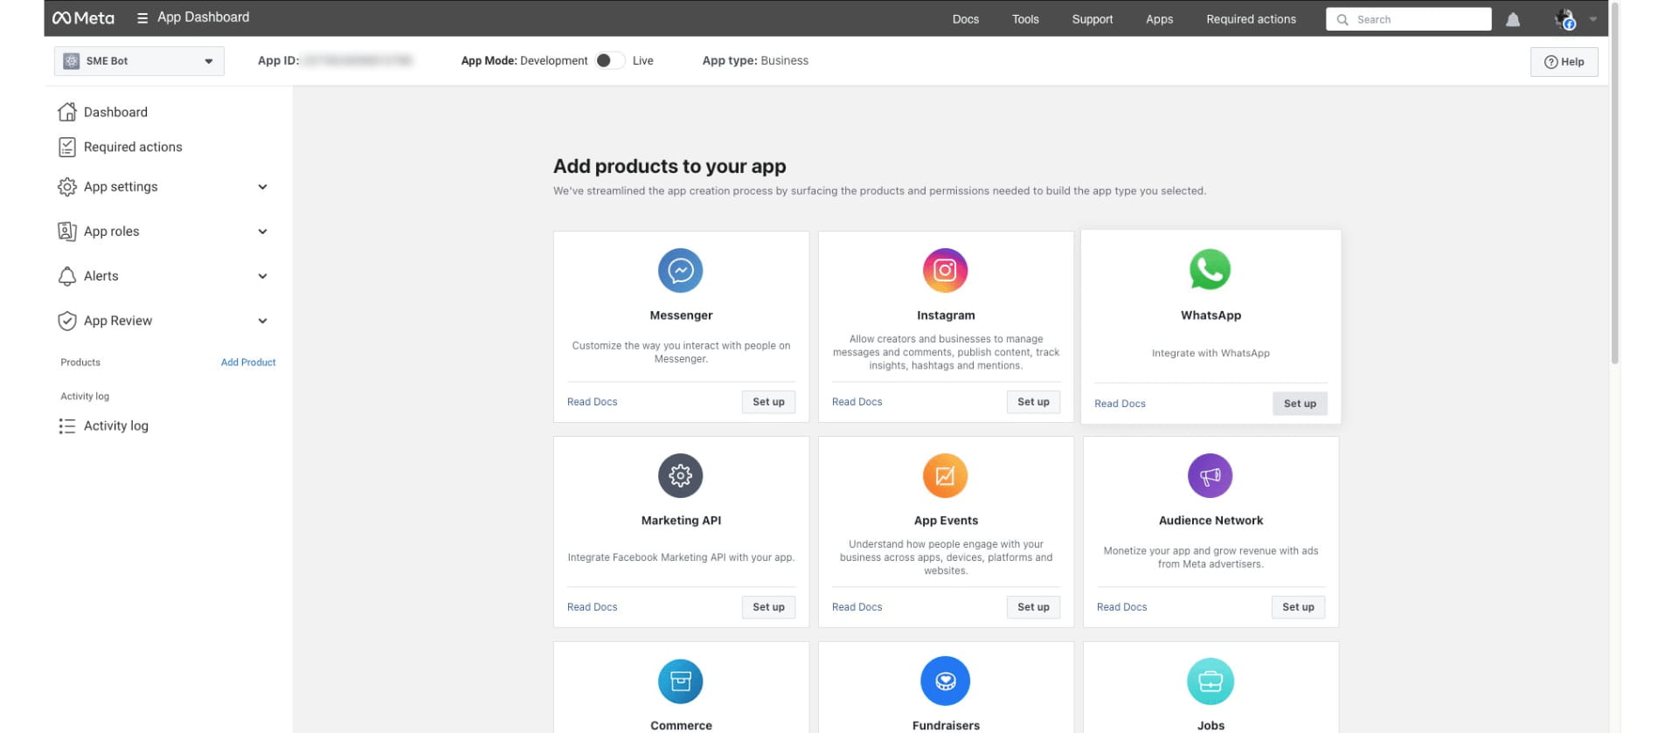Click the Dashboard home icon

tap(67, 112)
